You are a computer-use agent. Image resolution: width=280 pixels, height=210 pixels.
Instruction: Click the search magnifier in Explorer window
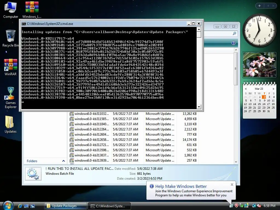(x=234, y=33)
